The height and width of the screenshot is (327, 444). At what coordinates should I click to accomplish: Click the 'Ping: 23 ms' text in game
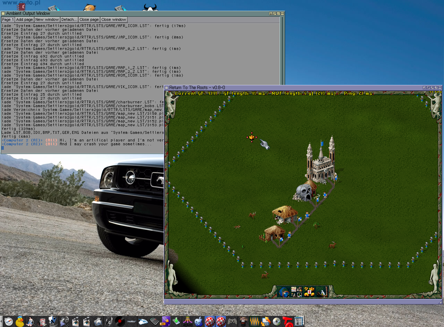click(x=358, y=93)
